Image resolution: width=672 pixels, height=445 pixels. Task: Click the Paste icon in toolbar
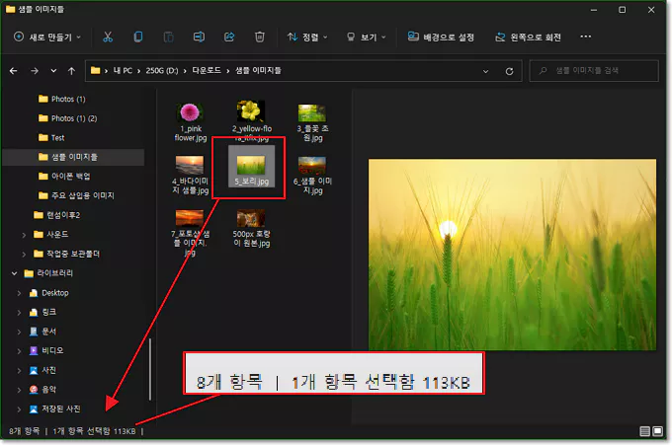coord(168,37)
